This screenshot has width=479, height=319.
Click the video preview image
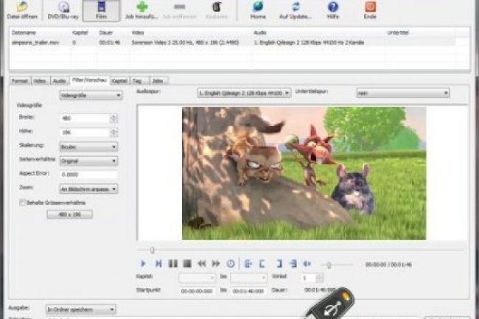(x=304, y=173)
